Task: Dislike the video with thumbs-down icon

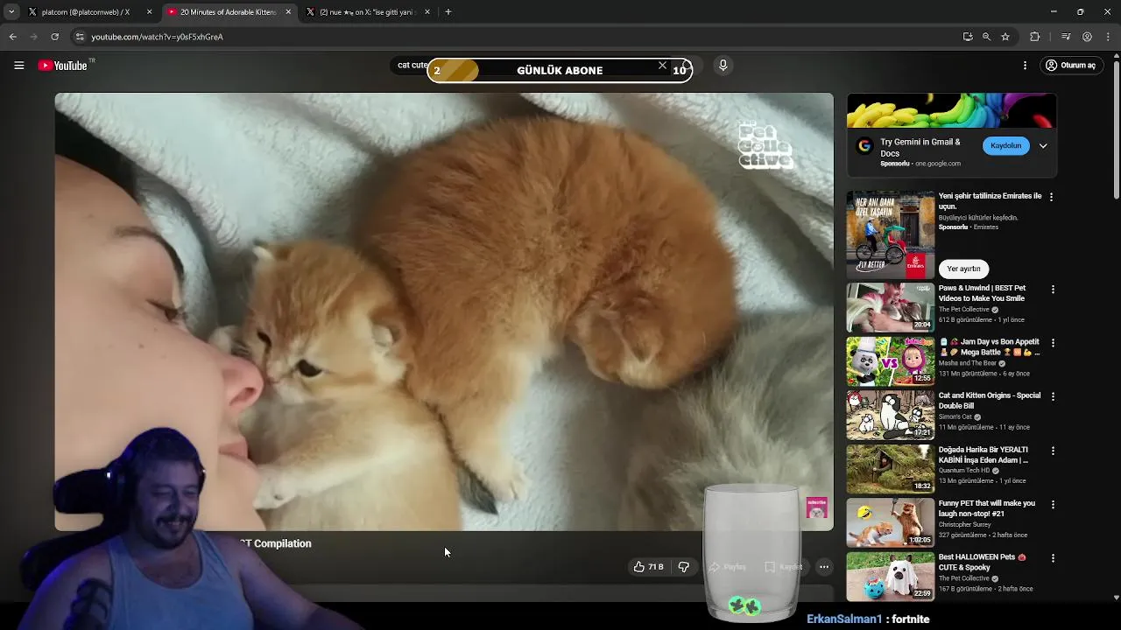Action: tap(684, 567)
